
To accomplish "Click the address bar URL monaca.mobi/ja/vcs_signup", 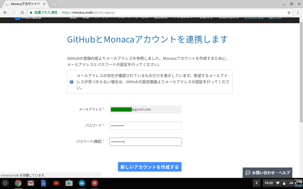I will [88, 12].
